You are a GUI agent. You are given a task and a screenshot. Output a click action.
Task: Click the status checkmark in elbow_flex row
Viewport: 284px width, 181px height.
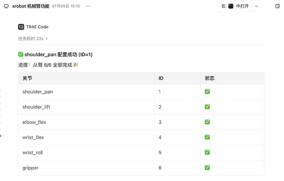(x=207, y=122)
